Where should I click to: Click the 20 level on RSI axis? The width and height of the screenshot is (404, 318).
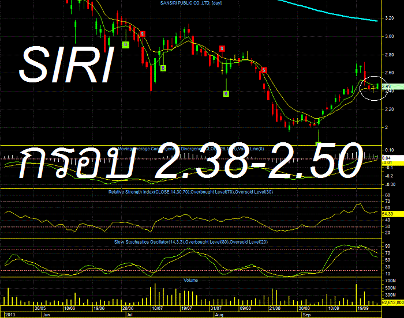(x=387, y=233)
